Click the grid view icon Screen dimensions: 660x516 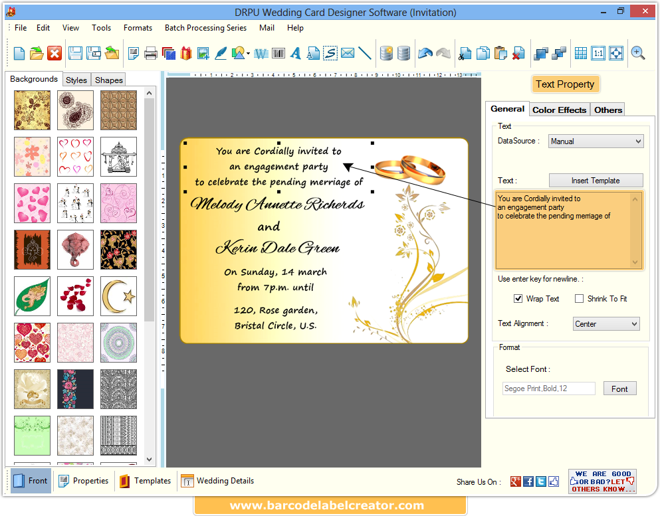[x=581, y=53]
